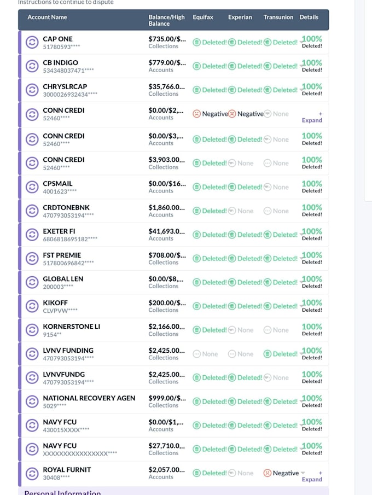Image resolution: width=372 pixels, height=495 pixels.
Task: Select the sync icon for EXETER FI
Action: point(32,235)
